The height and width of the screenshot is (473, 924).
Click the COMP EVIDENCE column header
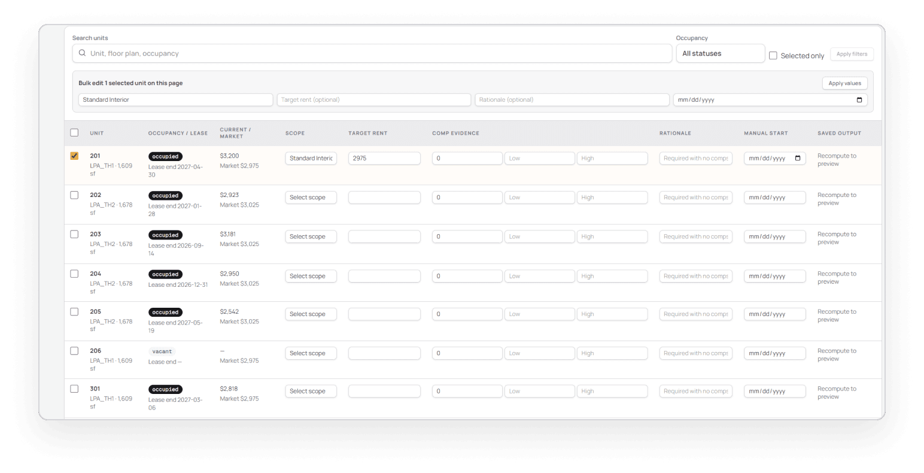(x=456, y=134)
